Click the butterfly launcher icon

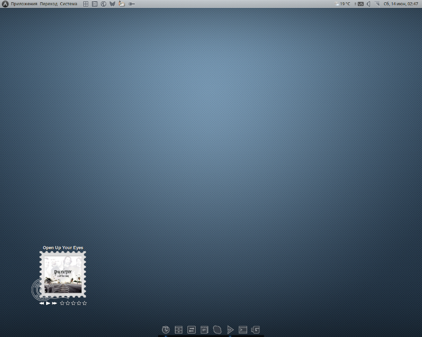point(113,4)
